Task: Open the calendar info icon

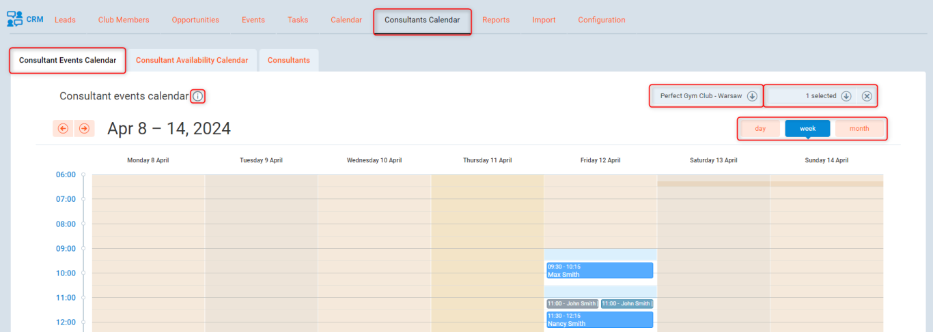Action: (x=197, y=96)
